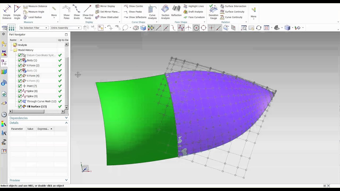Open the No Selection Filter dropdown
The image size is (340, 191).
coord(34,28)
